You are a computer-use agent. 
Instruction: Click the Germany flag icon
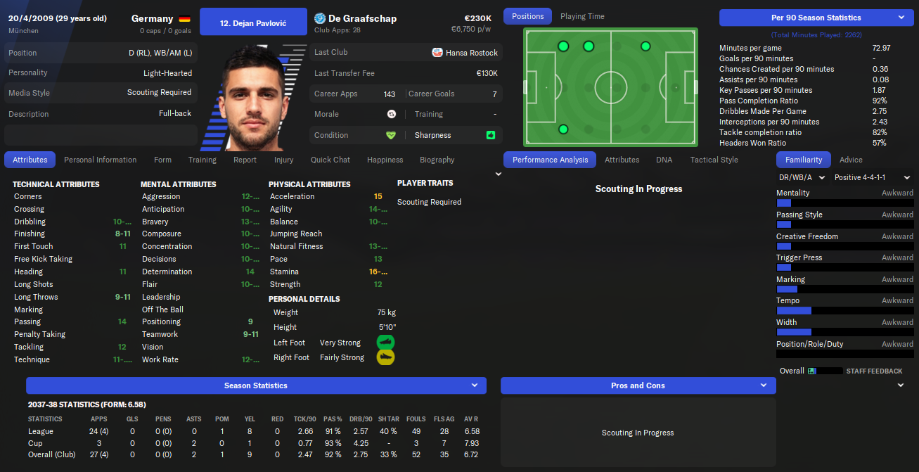(184, 19)
